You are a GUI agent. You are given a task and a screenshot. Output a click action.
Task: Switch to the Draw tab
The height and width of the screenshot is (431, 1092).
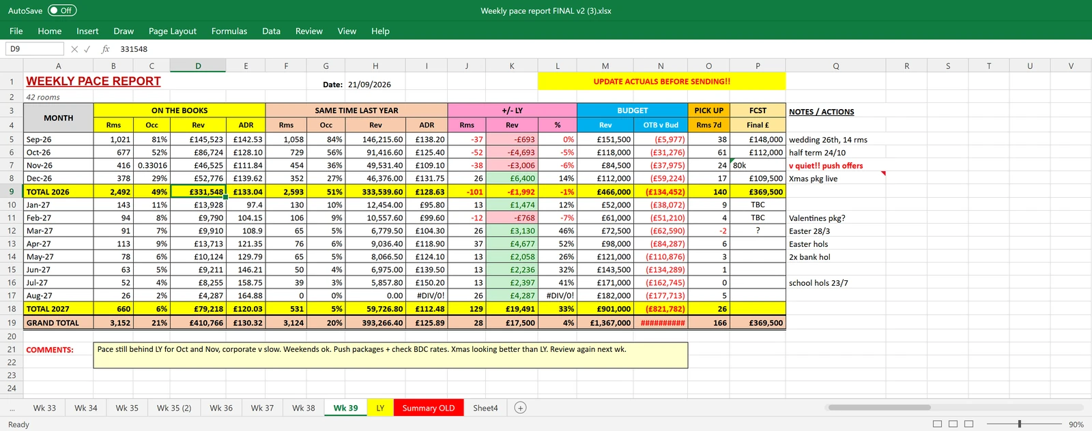[x=124, y=31]
